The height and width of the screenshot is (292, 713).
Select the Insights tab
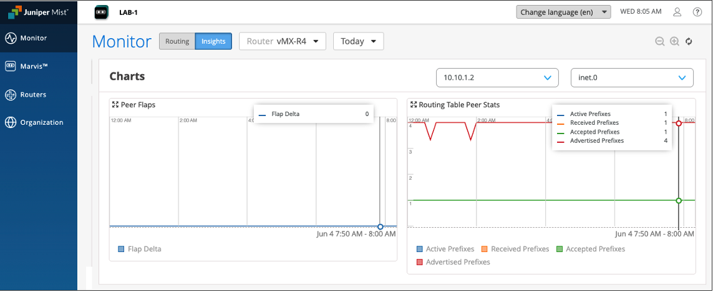pos(213,41)
